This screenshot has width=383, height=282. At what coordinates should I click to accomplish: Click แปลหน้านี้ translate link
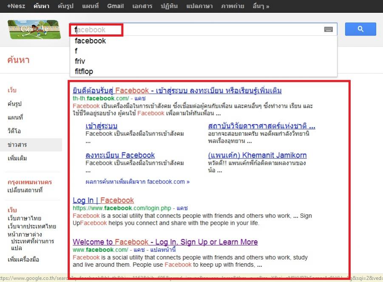coord(163,250)
